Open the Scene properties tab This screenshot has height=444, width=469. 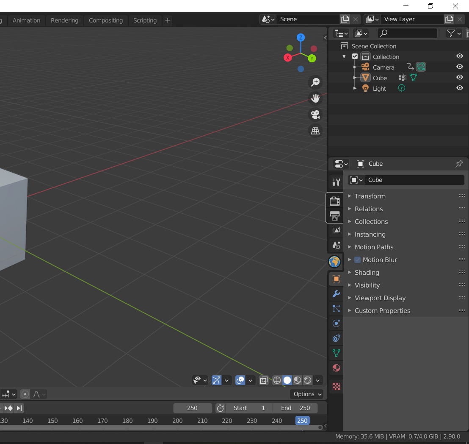[336, 246]
